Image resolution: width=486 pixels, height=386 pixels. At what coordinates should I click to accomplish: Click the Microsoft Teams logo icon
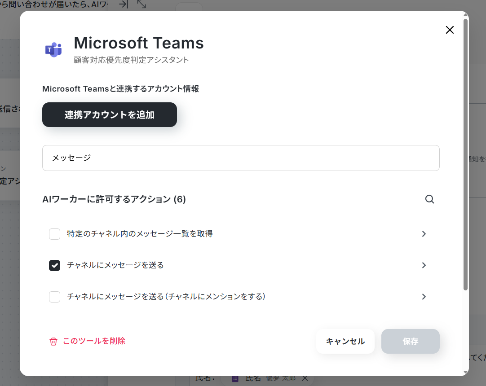pos(53,49)
